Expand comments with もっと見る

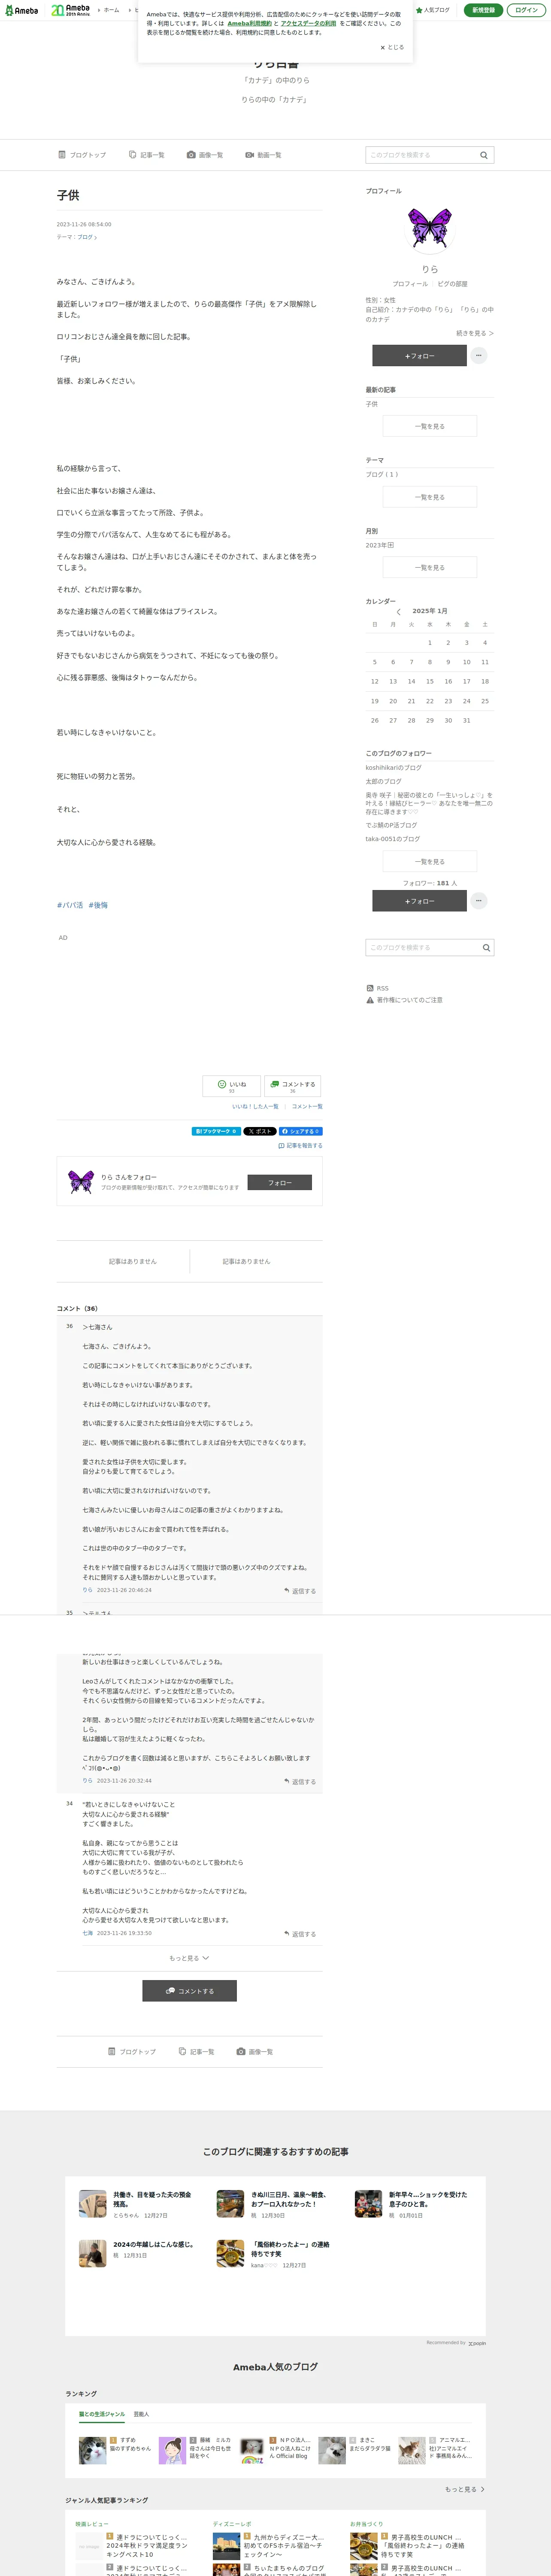[x=189, y=1958]
